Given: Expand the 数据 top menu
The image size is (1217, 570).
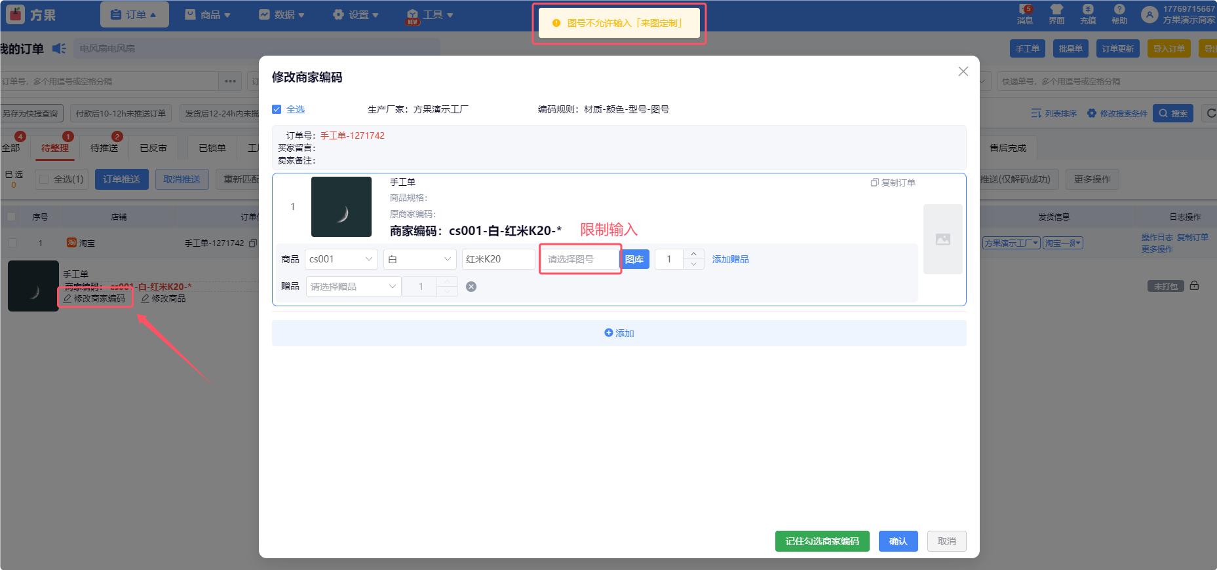Looking at the screenshot, I should pyautogui.click(x=282, y=14).
